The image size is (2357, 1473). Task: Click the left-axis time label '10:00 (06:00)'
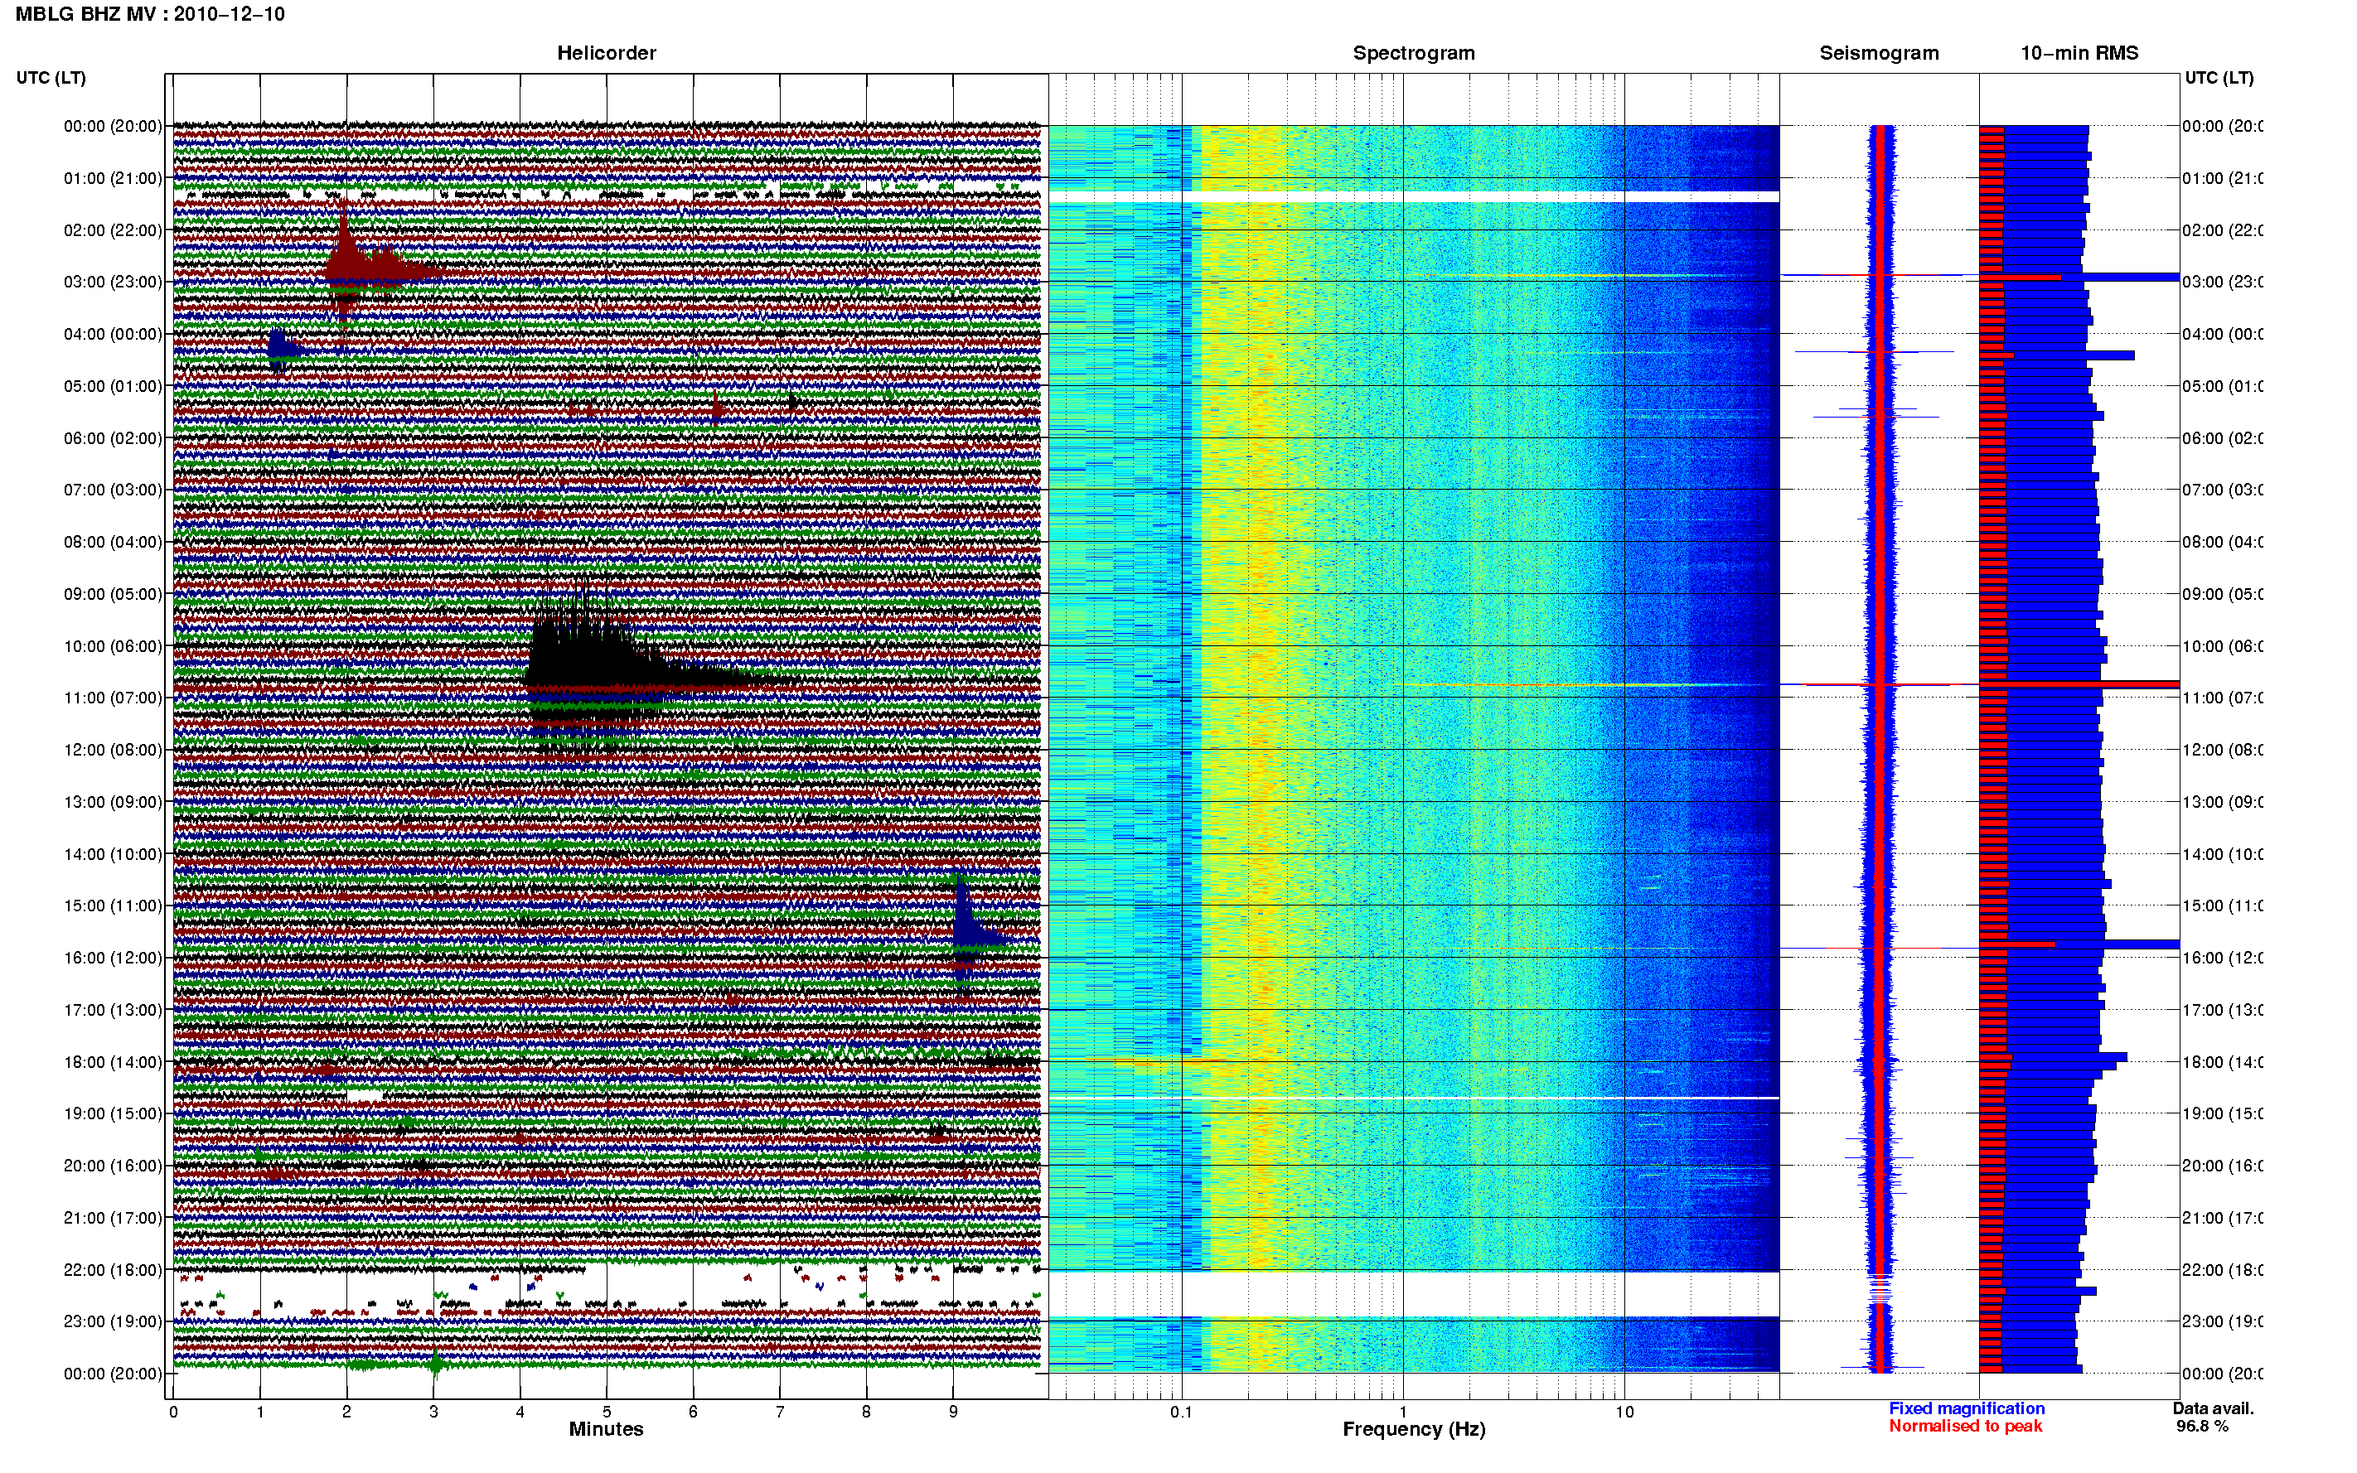pos(113,646)
